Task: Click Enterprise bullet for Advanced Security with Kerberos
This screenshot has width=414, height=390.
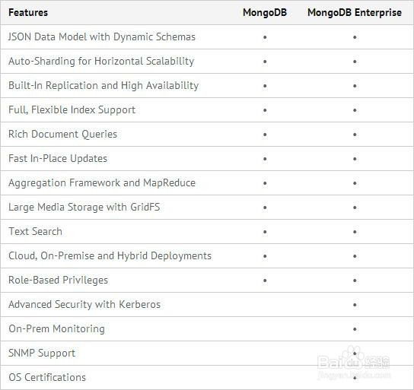Action: (355, 305)
